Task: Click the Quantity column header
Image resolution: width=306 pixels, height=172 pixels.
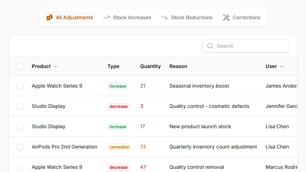Action: pos(150,66)
